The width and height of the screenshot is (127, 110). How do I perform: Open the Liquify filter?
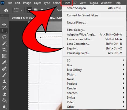point(94,48)
